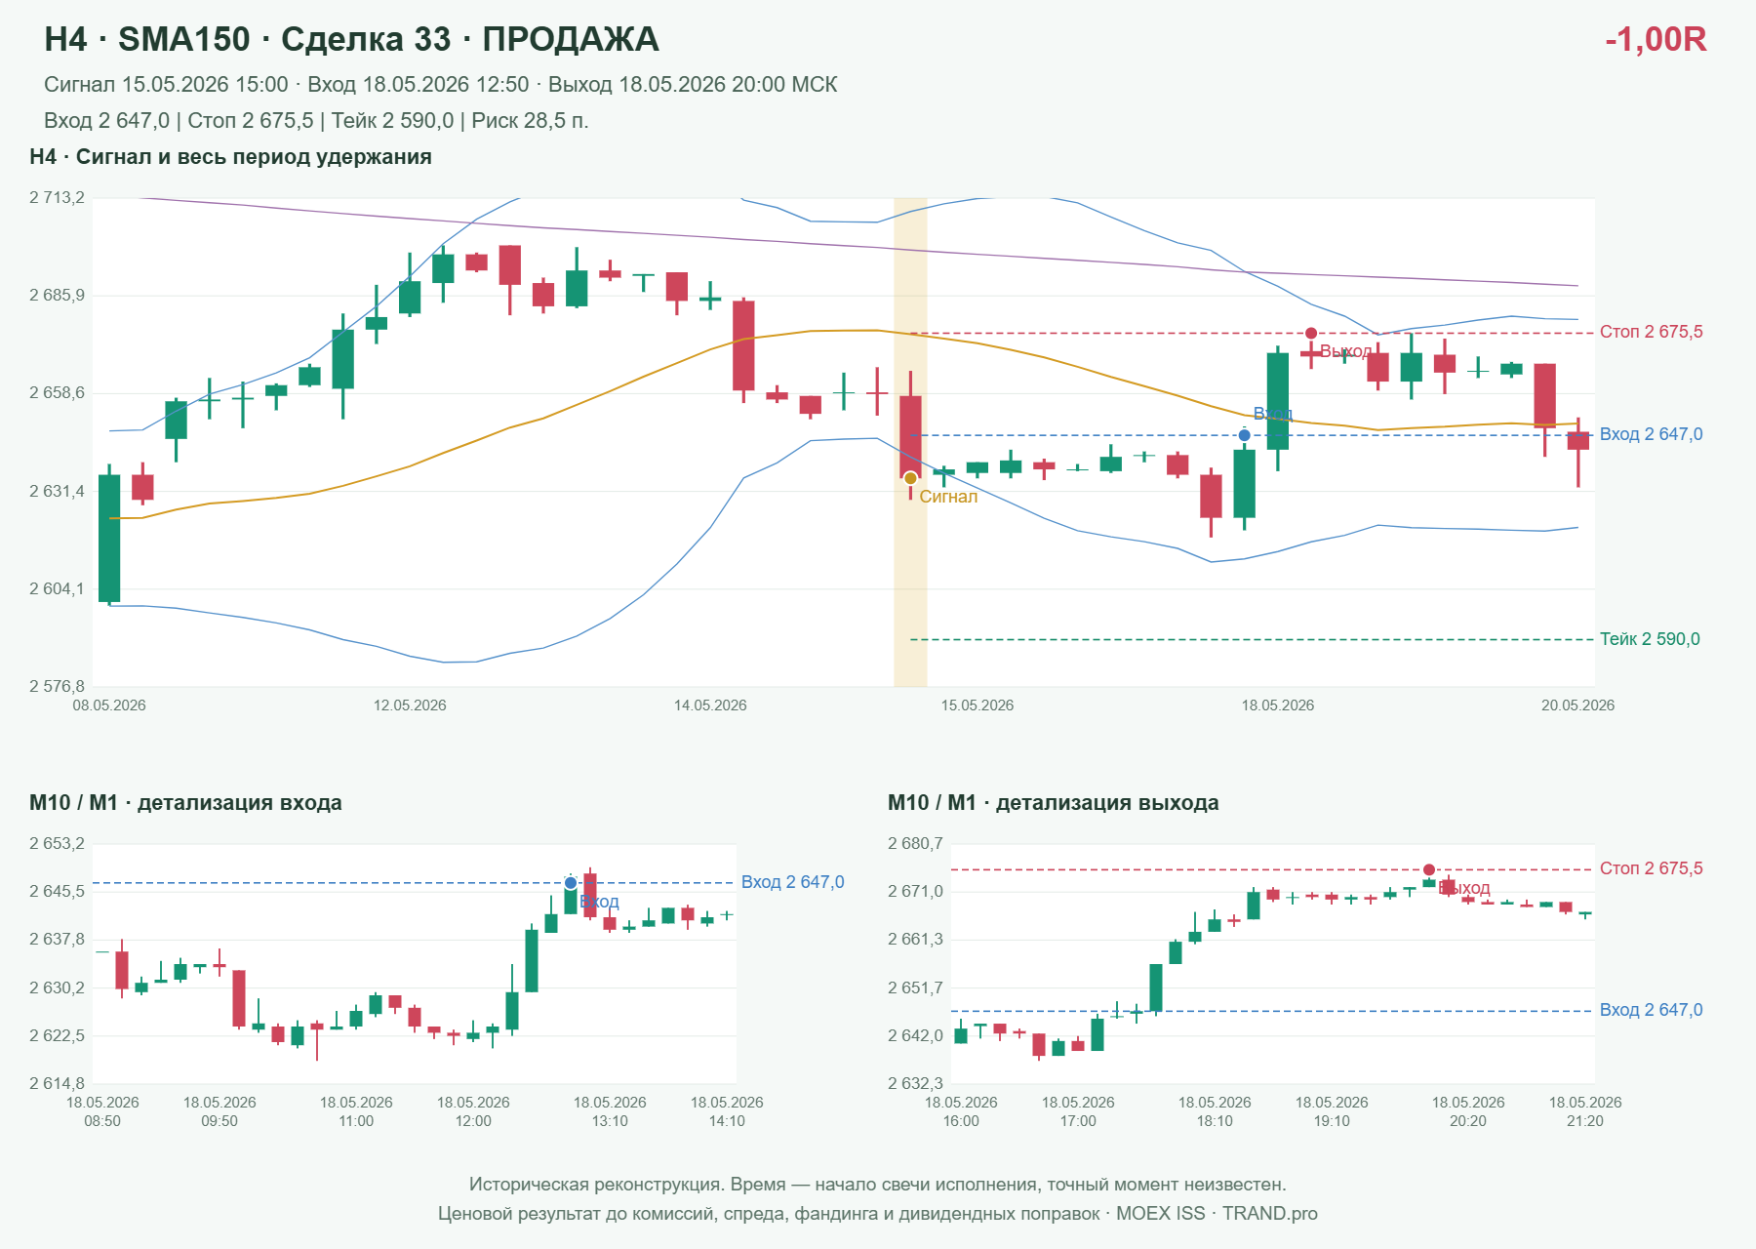Click the -1,00R trade result

(1656, 39)
